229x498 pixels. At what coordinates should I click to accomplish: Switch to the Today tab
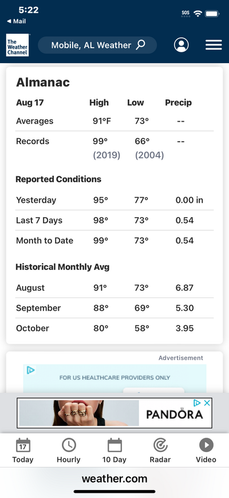(23, 450)
